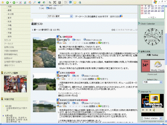
Task: Open the 応神天皇陵 entry title link
Action: point(65,73)
